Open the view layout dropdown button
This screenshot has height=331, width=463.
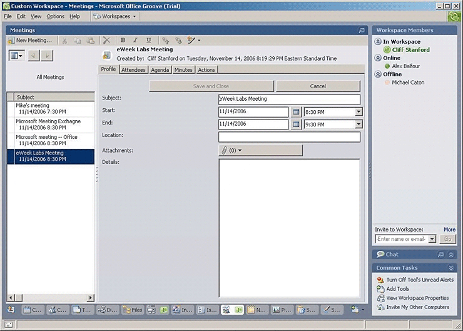[x=16, y=55]
